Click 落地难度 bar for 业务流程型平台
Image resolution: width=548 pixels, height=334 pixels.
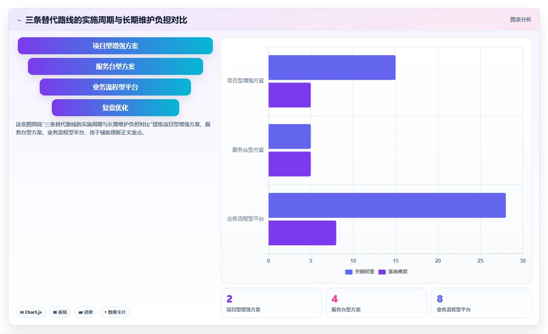(302, 233)
